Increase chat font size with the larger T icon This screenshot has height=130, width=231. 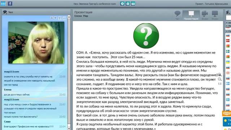(60, 18)
